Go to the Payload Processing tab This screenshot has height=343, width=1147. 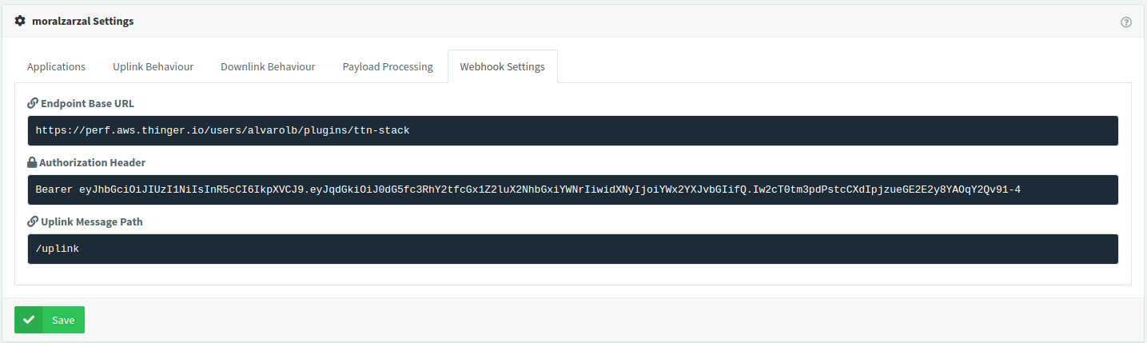[388, 67]
